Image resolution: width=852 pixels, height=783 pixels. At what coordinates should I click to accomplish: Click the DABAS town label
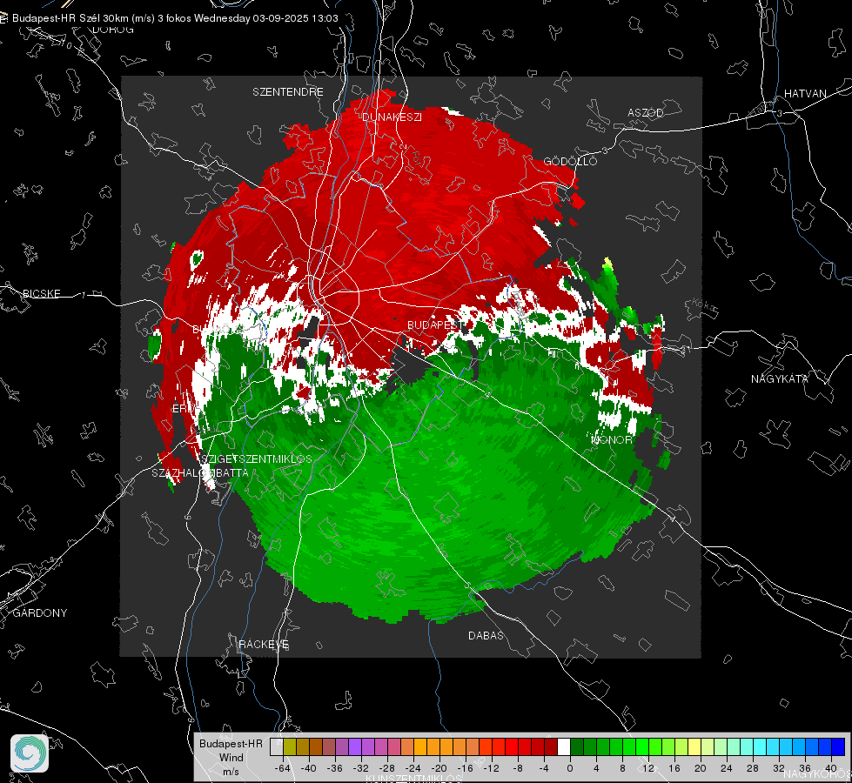(486, 635)
